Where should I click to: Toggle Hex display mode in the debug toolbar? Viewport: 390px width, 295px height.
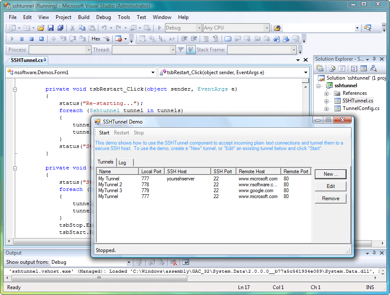point(96,39)
